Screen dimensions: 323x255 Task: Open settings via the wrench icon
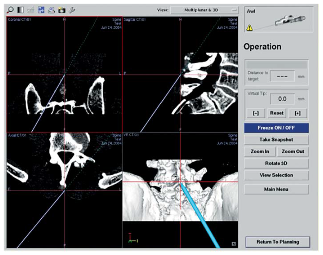72,10
